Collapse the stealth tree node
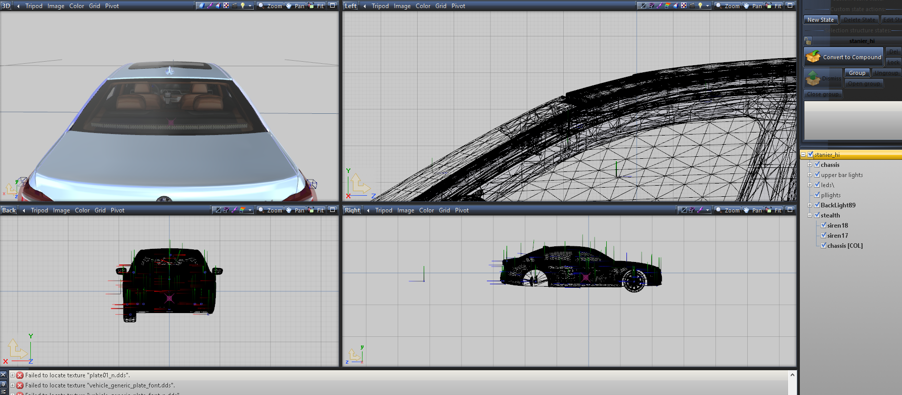 click(x=809, y=215)
